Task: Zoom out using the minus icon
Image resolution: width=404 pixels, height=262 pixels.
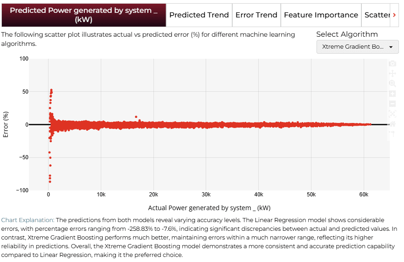Action: (393, 104)
